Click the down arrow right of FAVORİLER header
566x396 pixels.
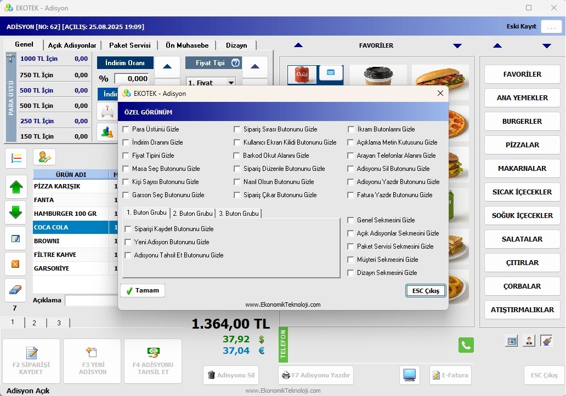coord(457,46)
